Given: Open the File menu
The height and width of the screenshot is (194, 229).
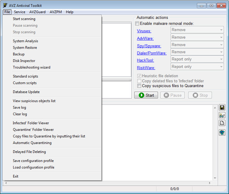Looking at the screenshot, I should click(x=7, y=12).
